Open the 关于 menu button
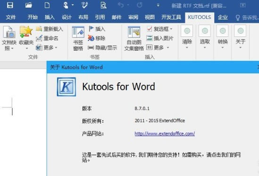 (241, 37)
